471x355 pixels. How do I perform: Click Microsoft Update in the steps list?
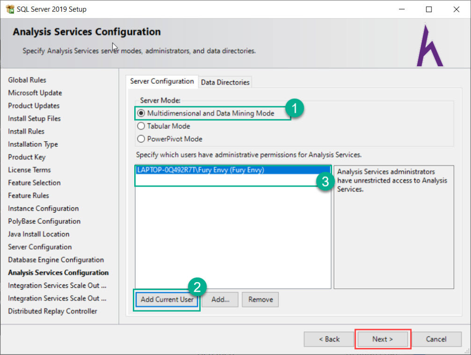[35, 93]
